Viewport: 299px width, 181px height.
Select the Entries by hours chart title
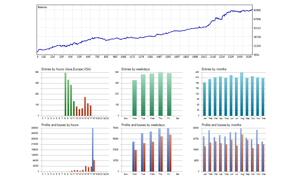click(66, 69)
